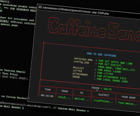Click the MAILIST label
This screenshot has height=116, width=140.
(x=78, y=68)
